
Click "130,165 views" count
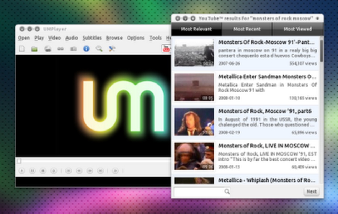(303, 98)
